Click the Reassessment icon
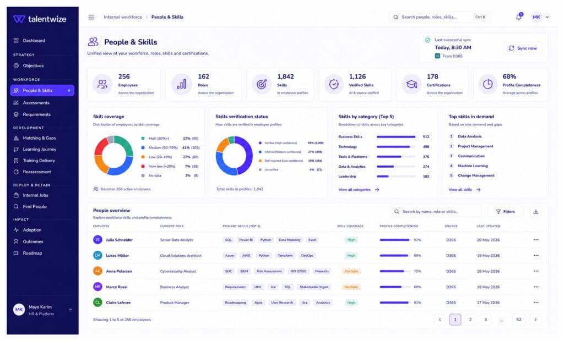The width and height of the screenshot is (564, 341). tap(16, 172)
